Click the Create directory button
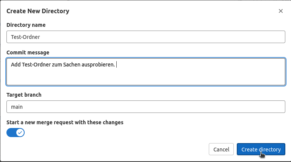Image resolution: width=291 pixels, height=162 pixels. pyautogui.click(x=261, y=149)
